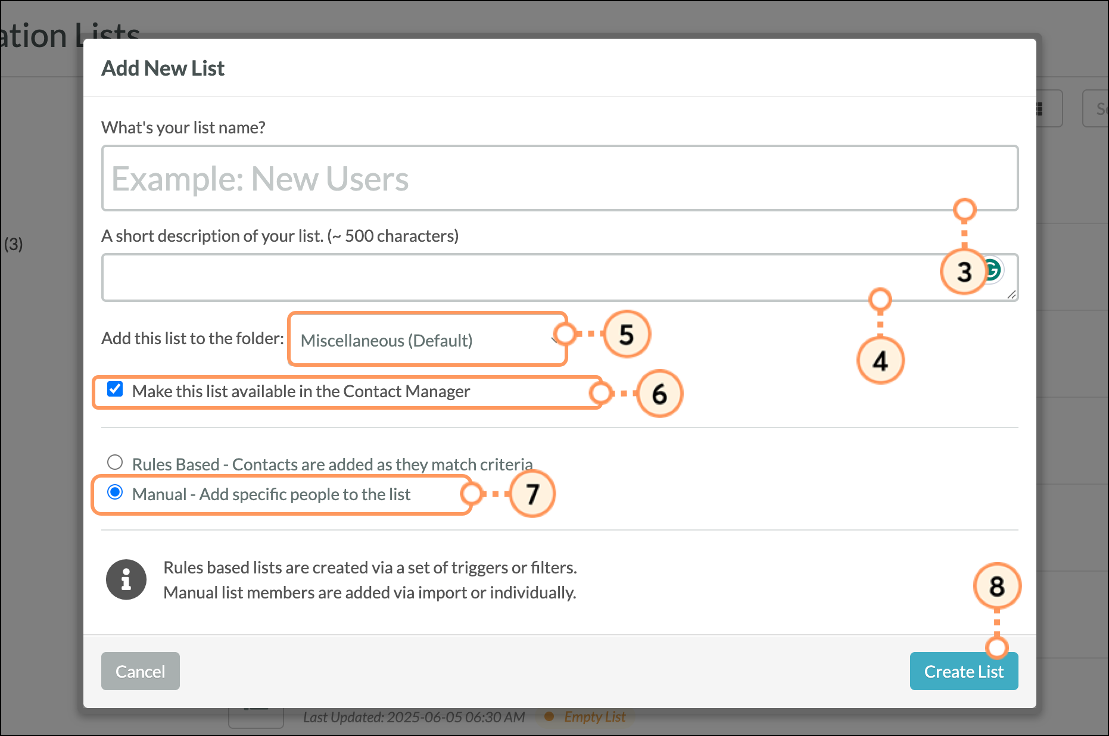Focus the list name input field
The image size is (1109, 736).
[x=559, y=179]
